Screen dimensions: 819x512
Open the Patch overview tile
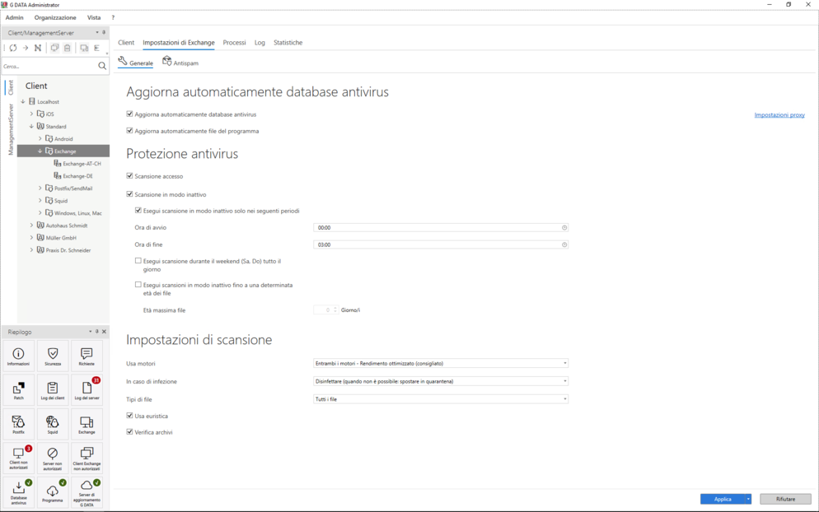point(18,389)
